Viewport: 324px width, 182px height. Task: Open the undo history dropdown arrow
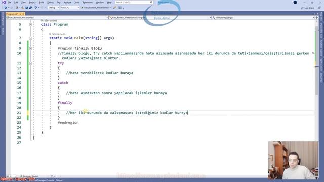pos(38,8)
